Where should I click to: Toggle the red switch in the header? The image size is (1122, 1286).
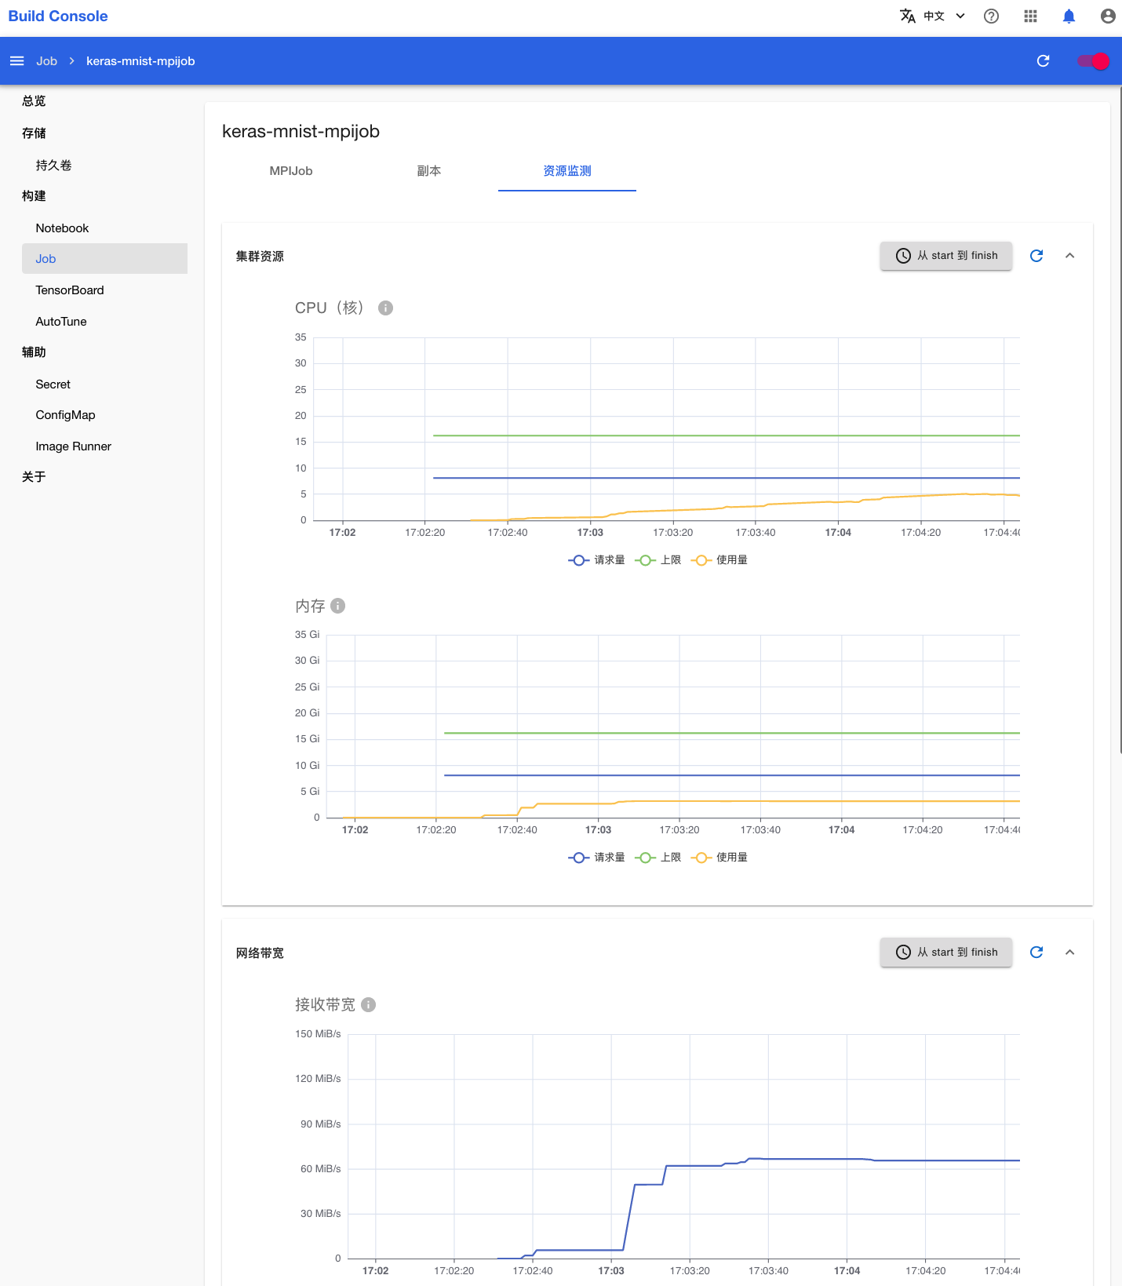(1093, 61)
